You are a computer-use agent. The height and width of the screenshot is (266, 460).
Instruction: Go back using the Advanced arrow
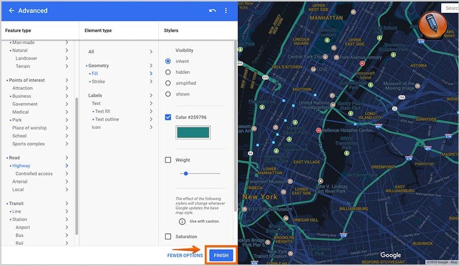(11, 10)
